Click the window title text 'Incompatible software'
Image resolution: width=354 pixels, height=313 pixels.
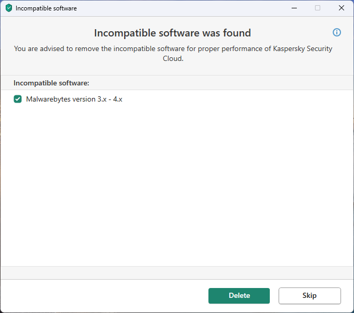click(x=46, y=8)
